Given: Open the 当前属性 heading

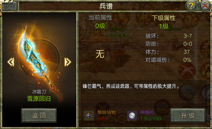Looking at the screenshot, I should [x=100, y=18].
